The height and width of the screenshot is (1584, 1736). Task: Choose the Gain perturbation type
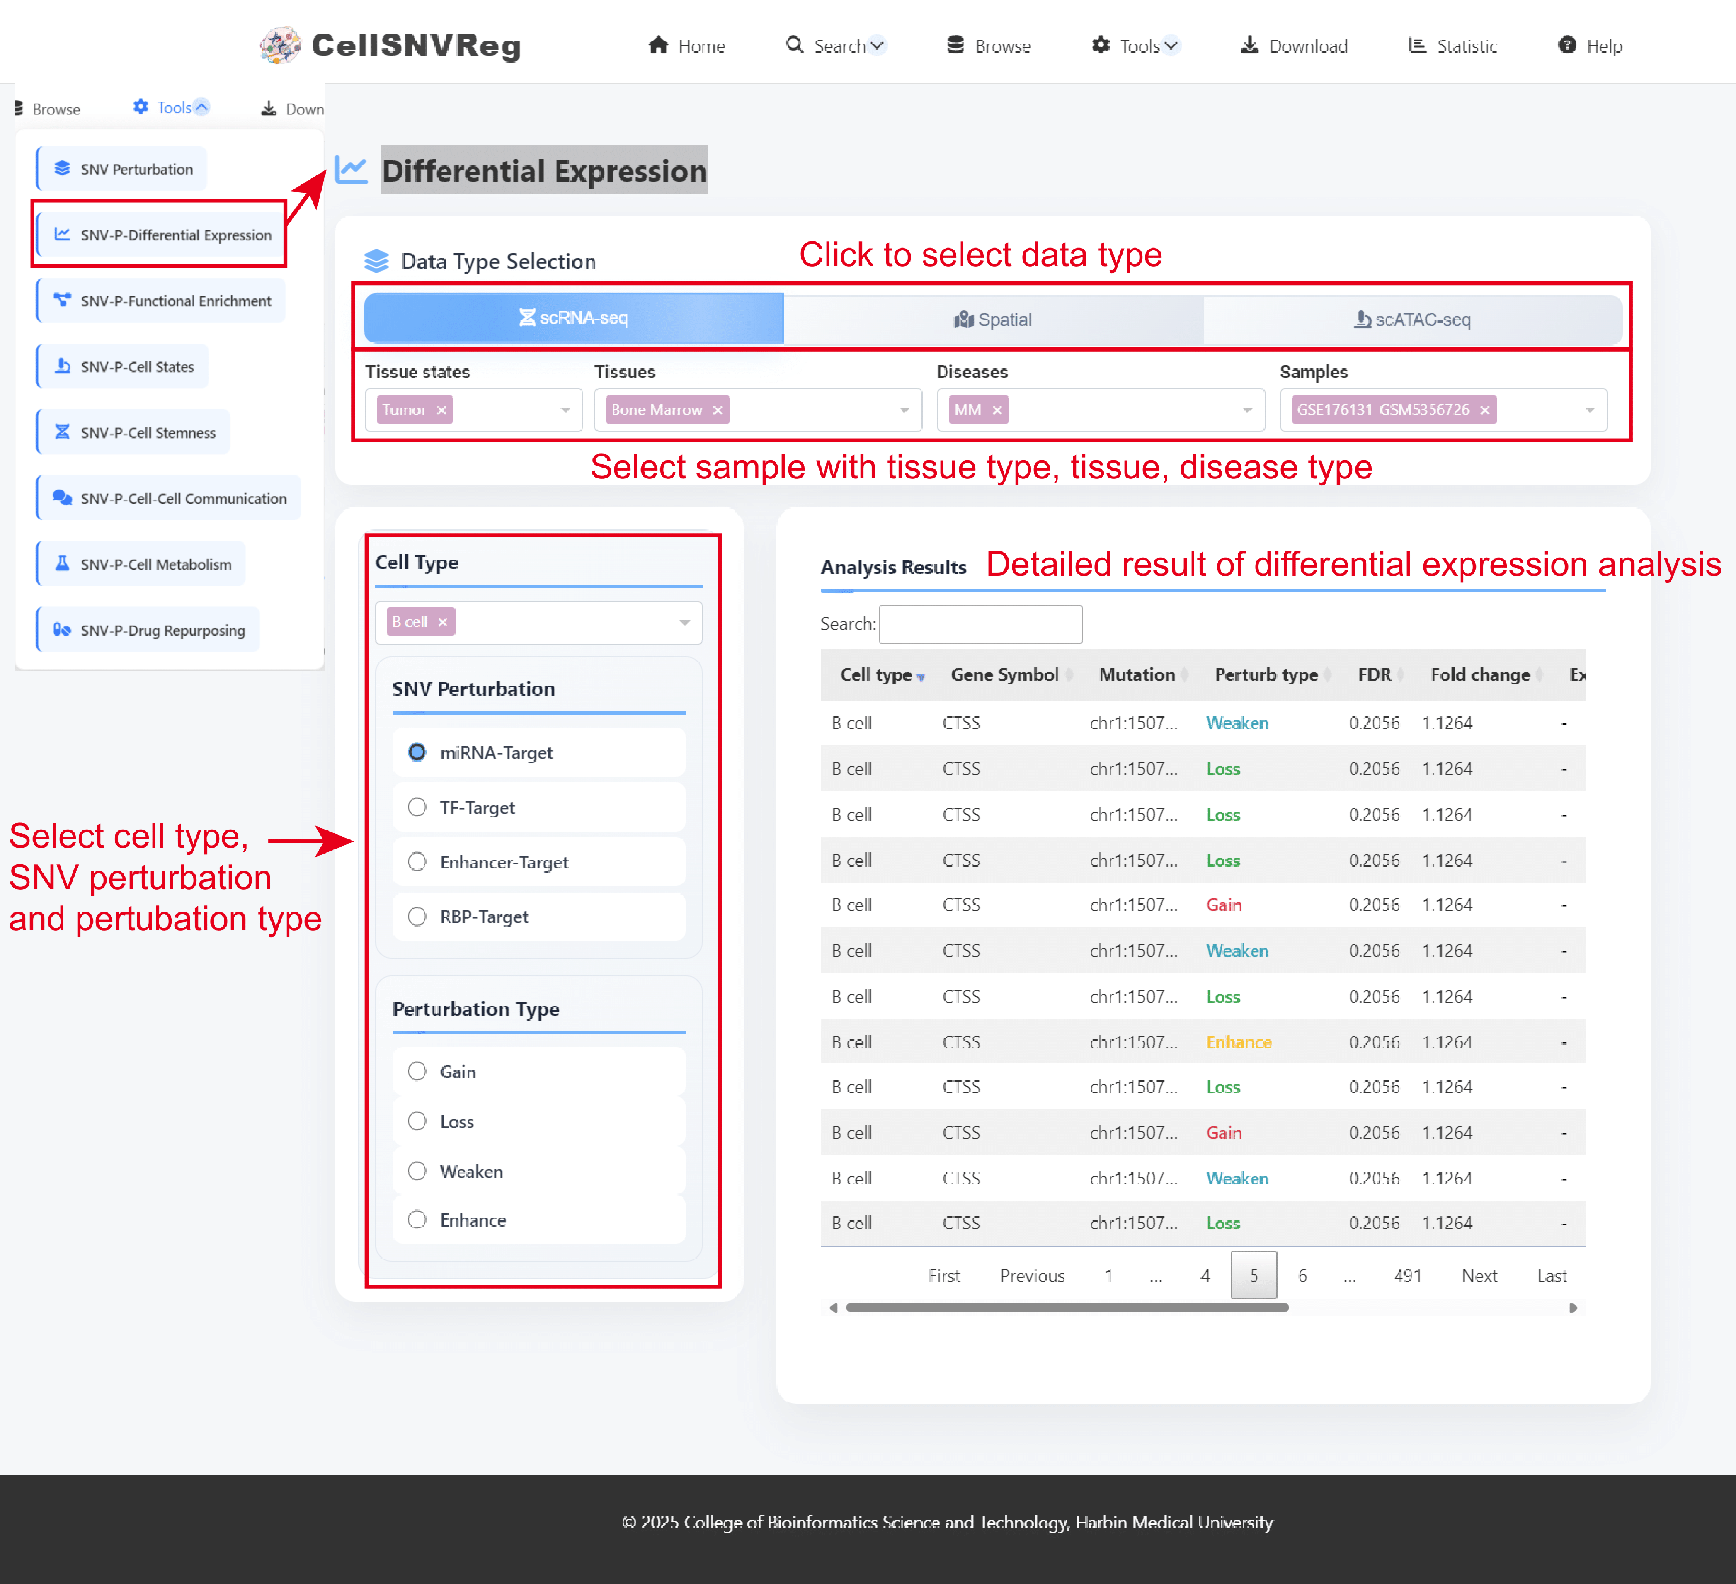coord(417,1072)
